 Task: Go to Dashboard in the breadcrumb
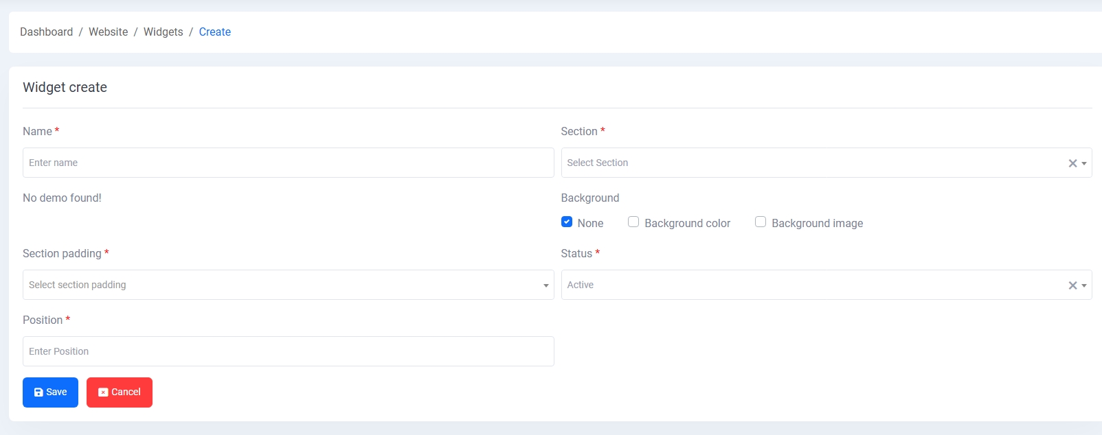click(x=46, y=32)
